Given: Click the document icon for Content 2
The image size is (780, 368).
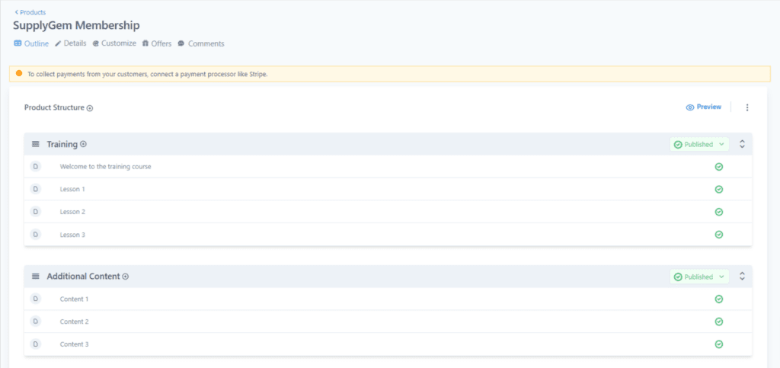Looking at the screenshot, I should (35, 322).
